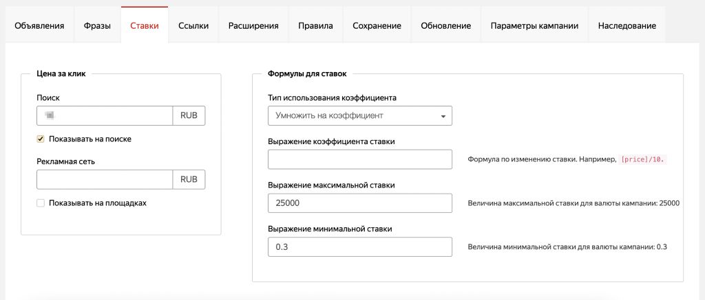Select the Ставки tab
705x300 pixels.
[145, 25]
